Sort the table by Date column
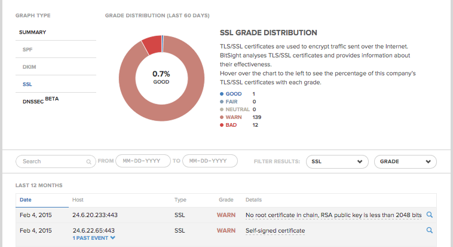 [26, 200]
